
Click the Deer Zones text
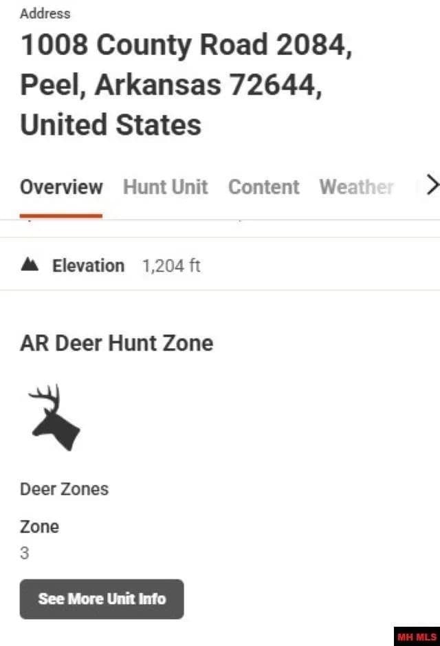(x=64, y=489)
